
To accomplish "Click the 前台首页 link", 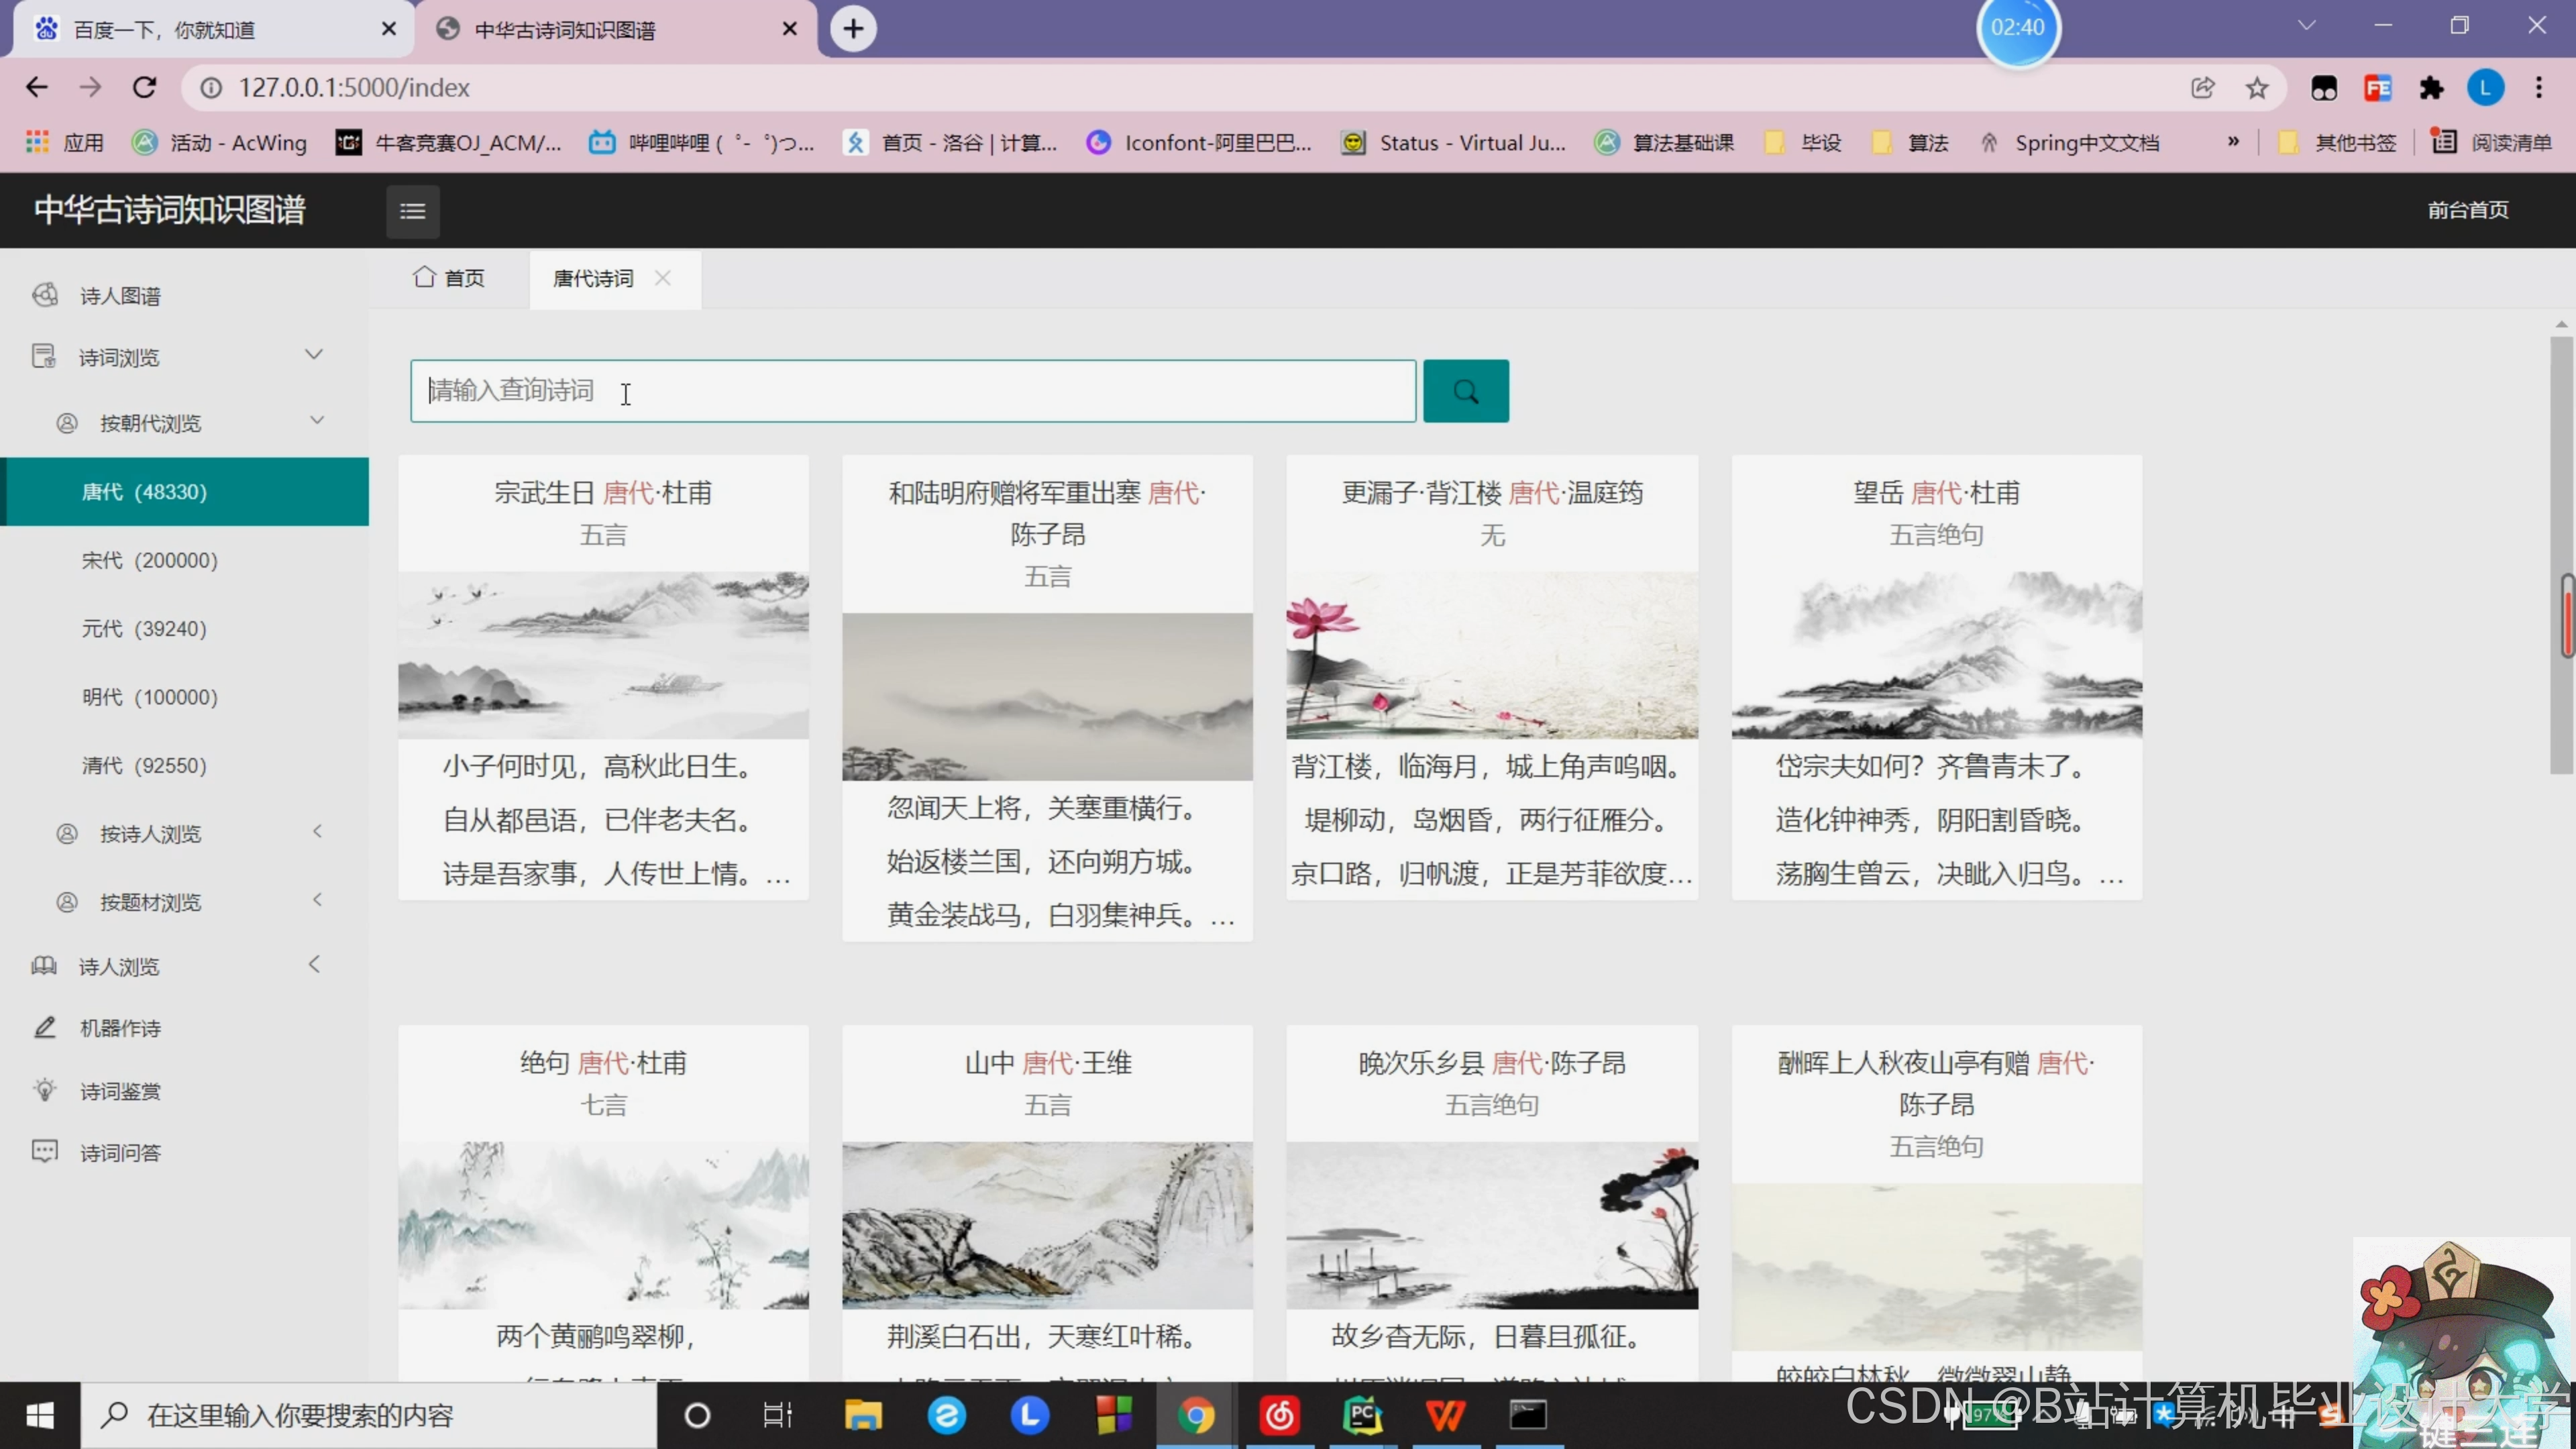I will [x=2467, y=210].
